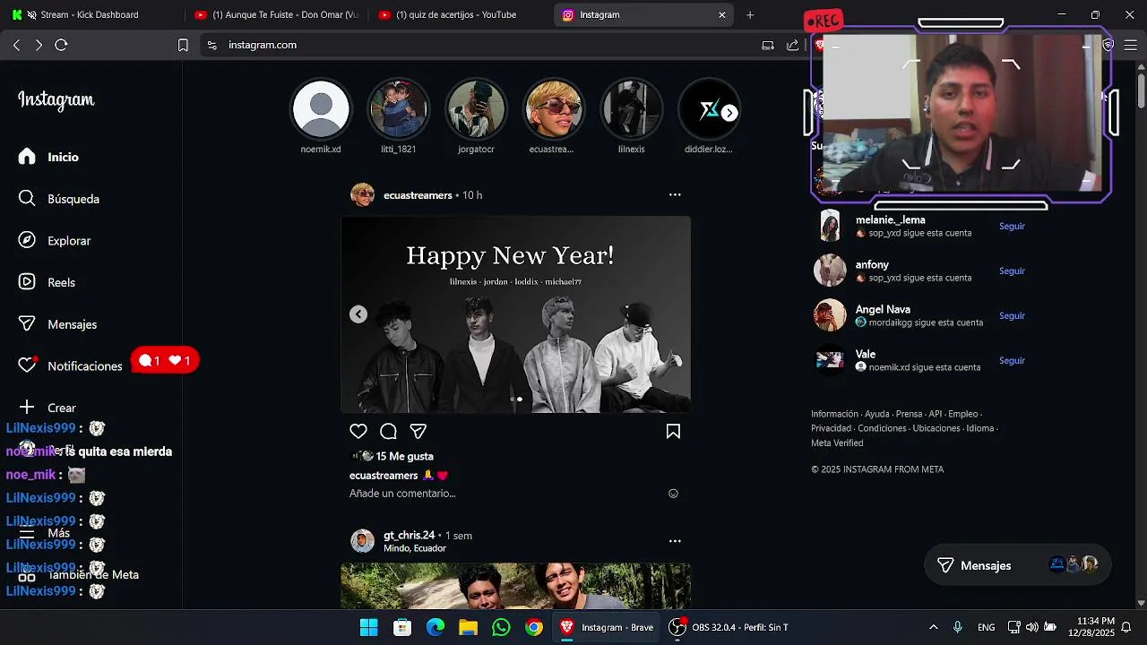This screenshot has width=1147, height=645.
Task: Click the browser forward arrow
Action: tap(39, 45)
